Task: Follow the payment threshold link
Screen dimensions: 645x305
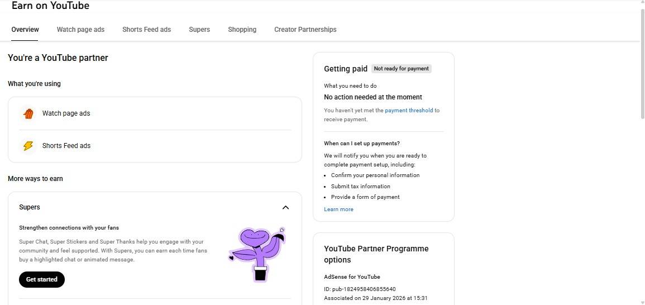Action: 409,111
